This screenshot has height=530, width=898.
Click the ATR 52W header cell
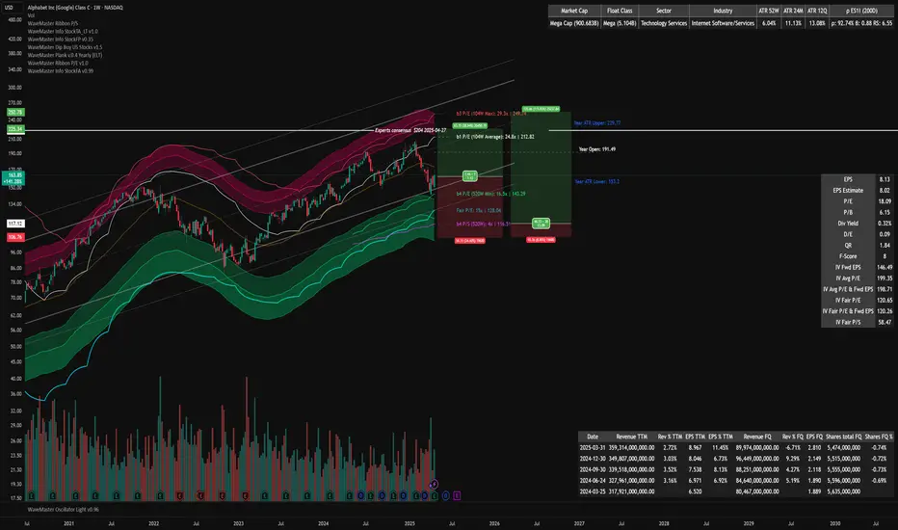point(769,11)
